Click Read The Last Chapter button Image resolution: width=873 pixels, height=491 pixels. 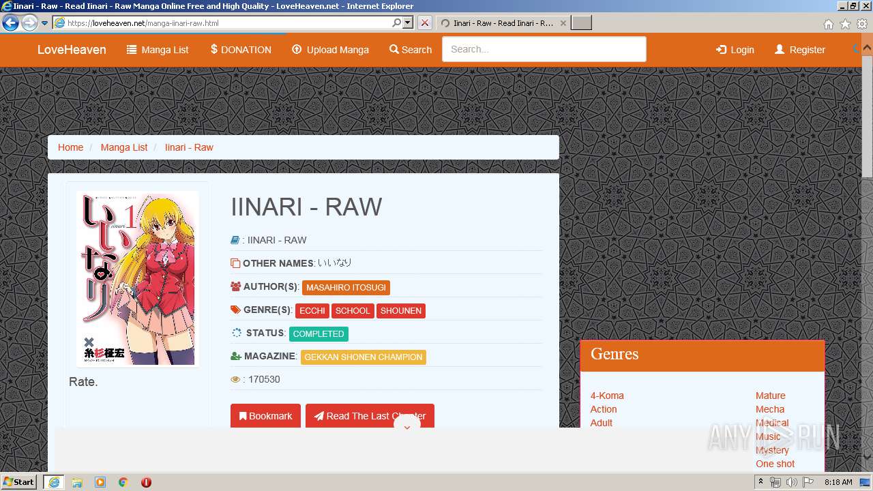tap(370, 416)
